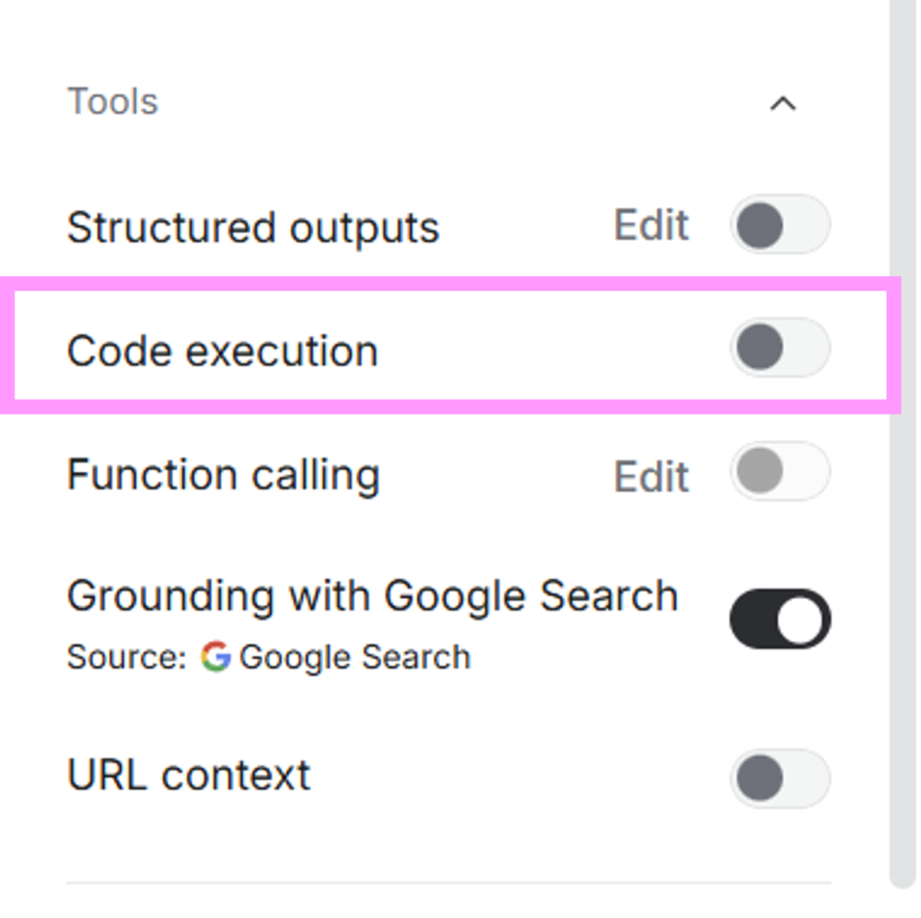The width and height of the screenshot is (921, 918).
Task: Click the divider line below URL context
Action: pos(448,883)
